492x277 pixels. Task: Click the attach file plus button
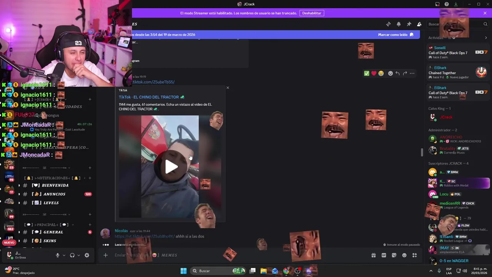pos(105,255)
